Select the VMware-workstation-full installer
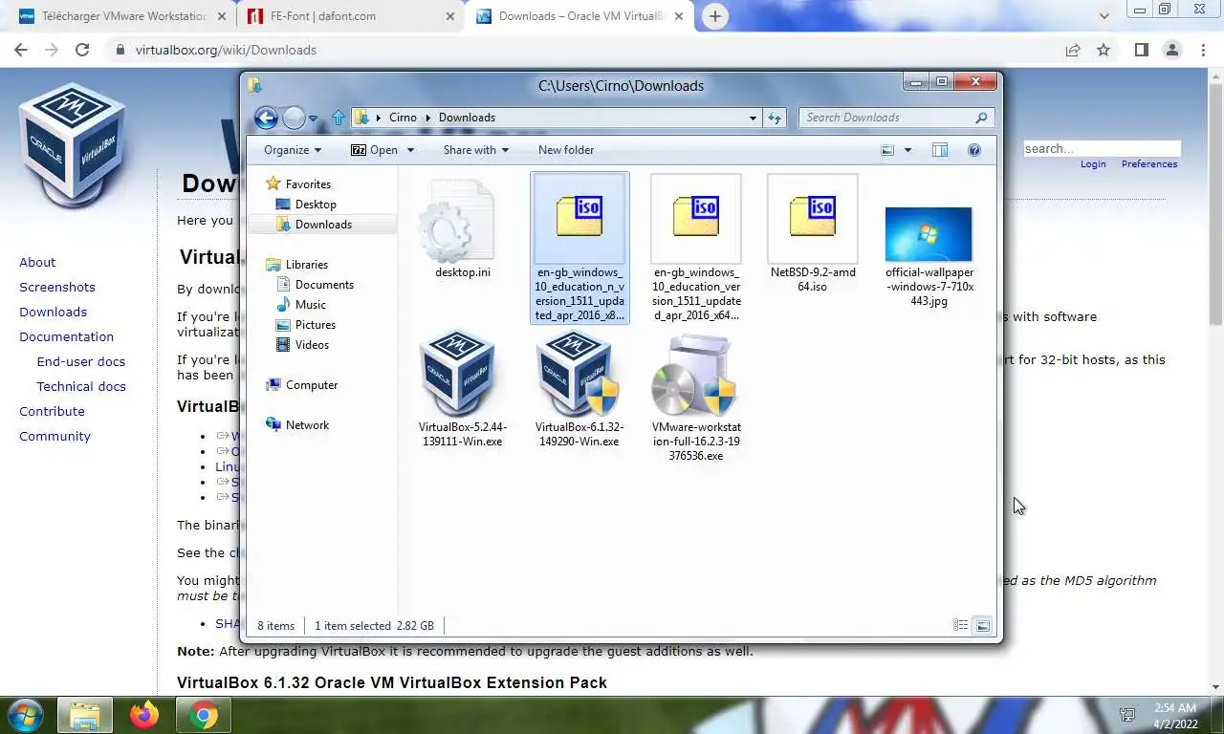 696,398
